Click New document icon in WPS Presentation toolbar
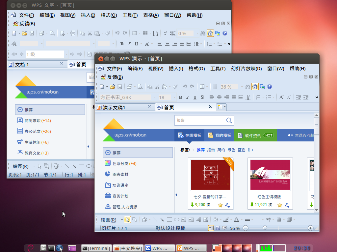Viewport: 337px width, 252px height. click(102, 87)
